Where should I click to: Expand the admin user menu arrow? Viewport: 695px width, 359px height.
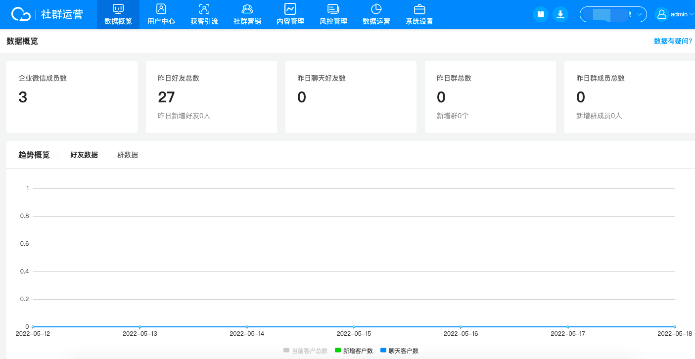[692, 14]
